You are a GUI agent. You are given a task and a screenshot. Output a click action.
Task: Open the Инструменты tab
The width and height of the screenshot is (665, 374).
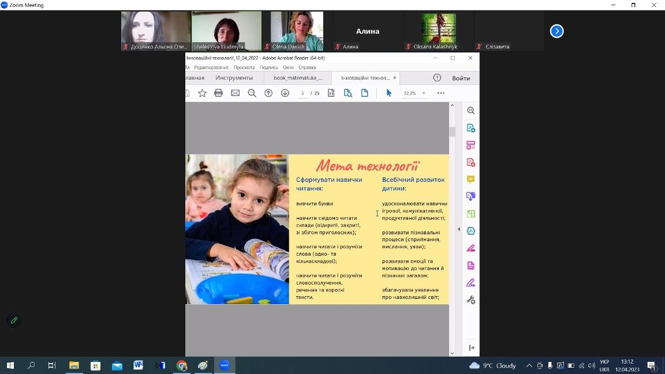point(234,78)
